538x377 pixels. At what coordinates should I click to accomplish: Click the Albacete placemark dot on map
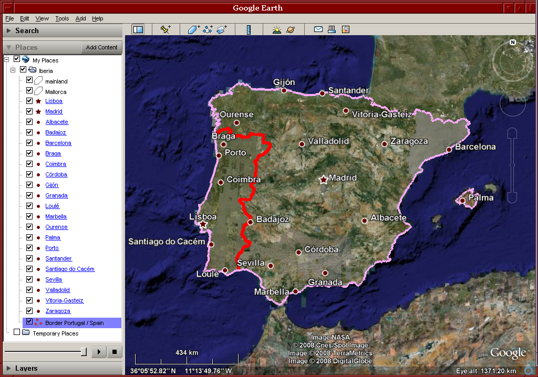pyautogui.click(x=365, y=221)
